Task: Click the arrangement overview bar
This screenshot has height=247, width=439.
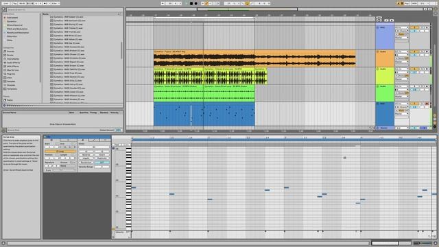Action: coord(275,9)
